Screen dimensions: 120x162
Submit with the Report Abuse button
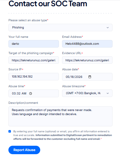(24, 150)
